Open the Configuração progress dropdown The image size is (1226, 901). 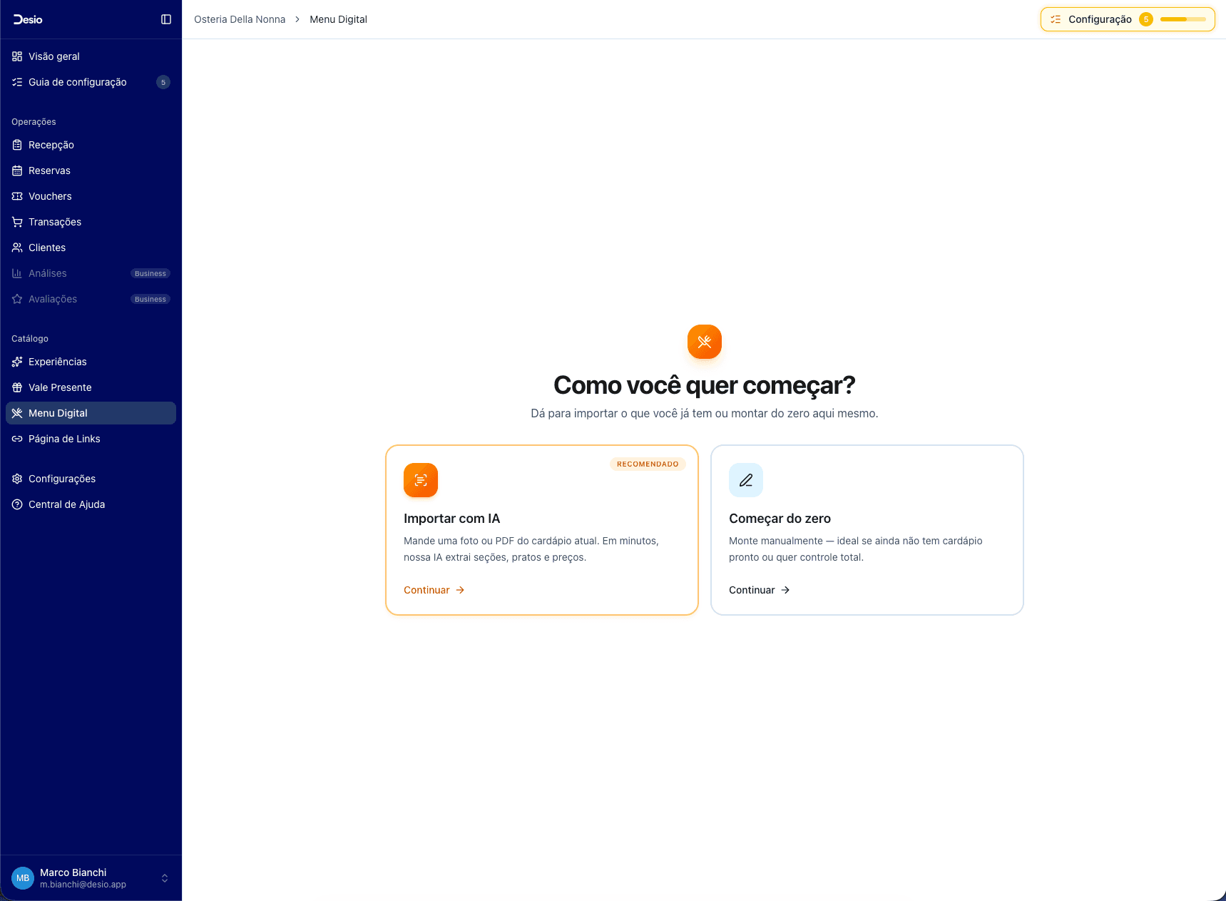tap(1099, 19)
